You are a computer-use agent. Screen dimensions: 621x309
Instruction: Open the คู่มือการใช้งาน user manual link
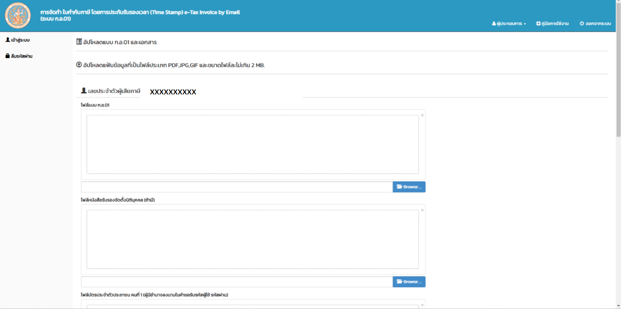555,24
